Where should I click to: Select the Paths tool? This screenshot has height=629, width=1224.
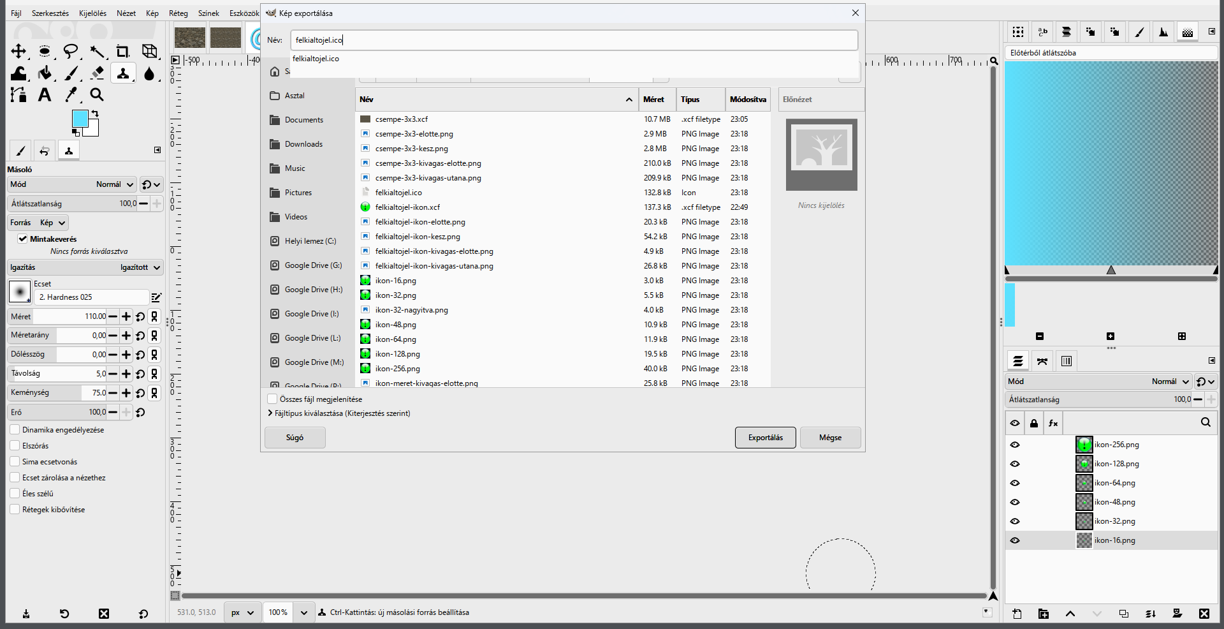[18, 95]
